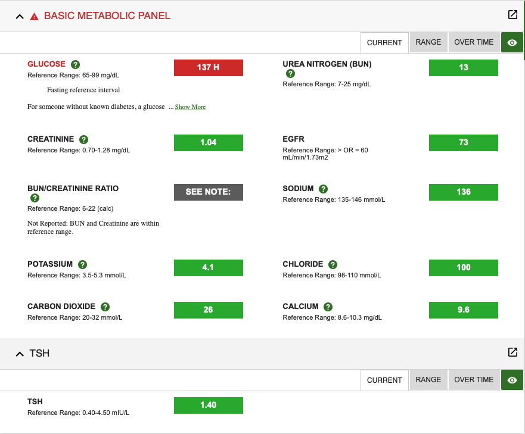This screenshot has height=434, width=525.
Task: Open help icon next to Potassium
Action: coord(82,265)
